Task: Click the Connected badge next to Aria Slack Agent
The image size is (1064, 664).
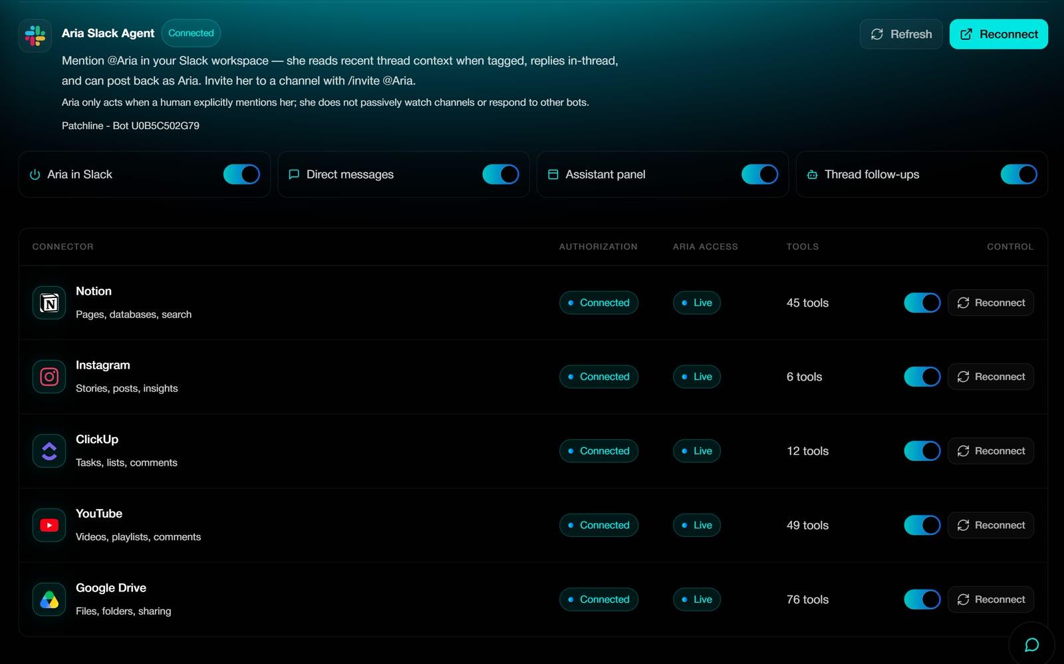Action: click(191, 33)
